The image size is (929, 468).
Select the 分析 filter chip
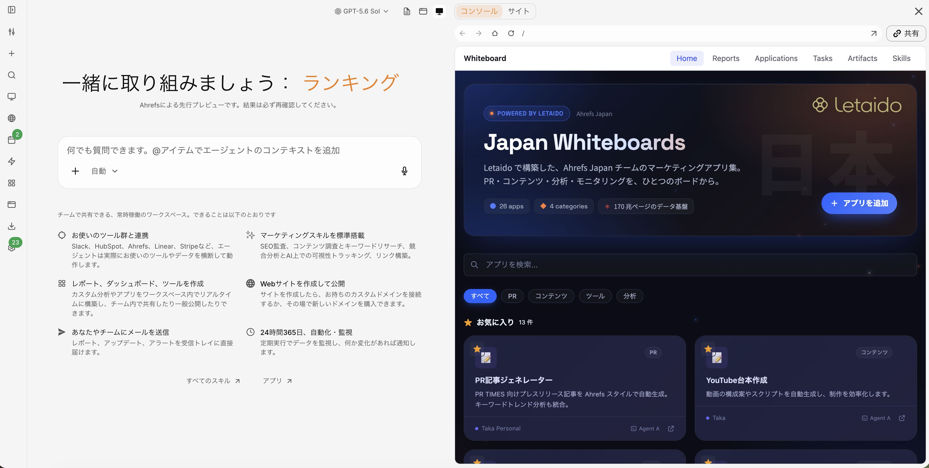630,296
